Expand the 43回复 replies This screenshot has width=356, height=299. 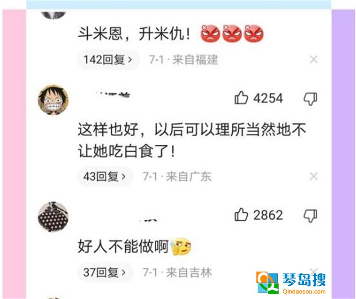pyautogui.click(x=105, y=177)
